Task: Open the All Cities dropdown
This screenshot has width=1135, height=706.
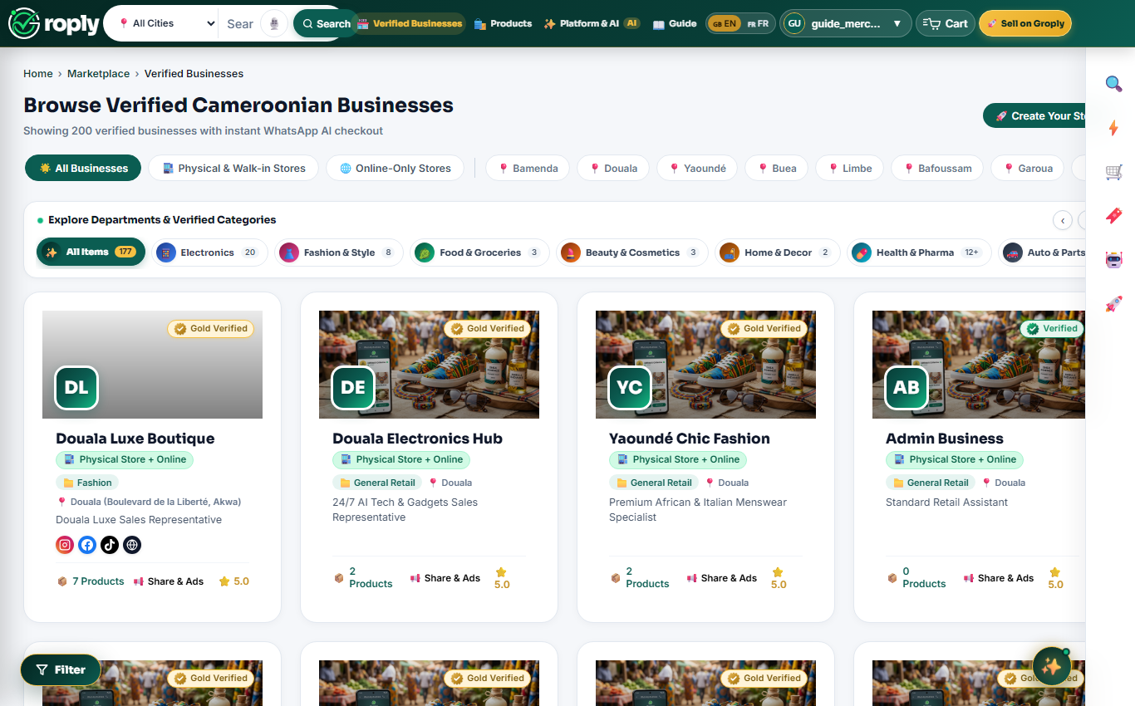Action: click(165, 23)
